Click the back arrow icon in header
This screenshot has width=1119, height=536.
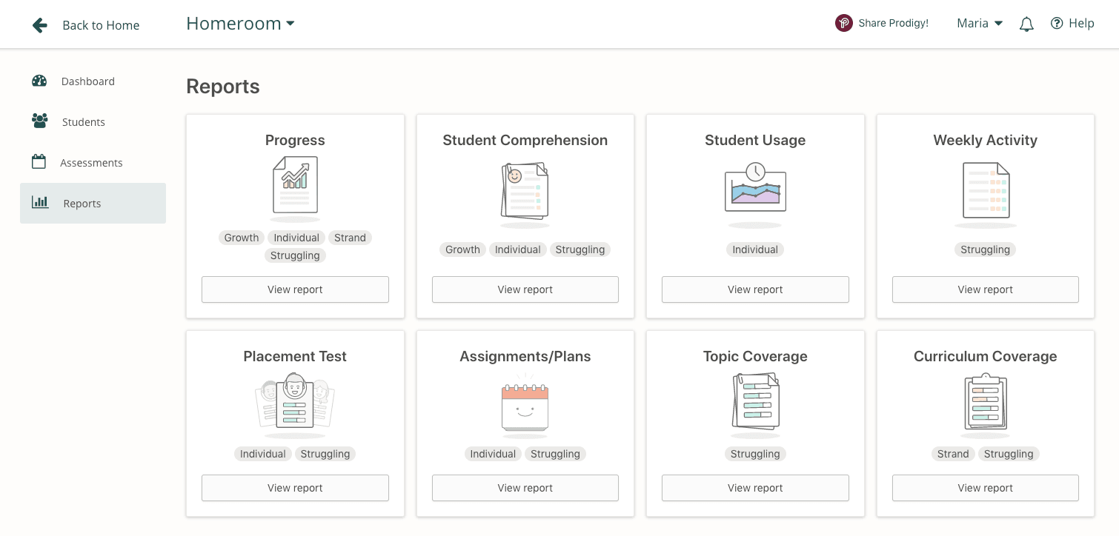[39, 24]
